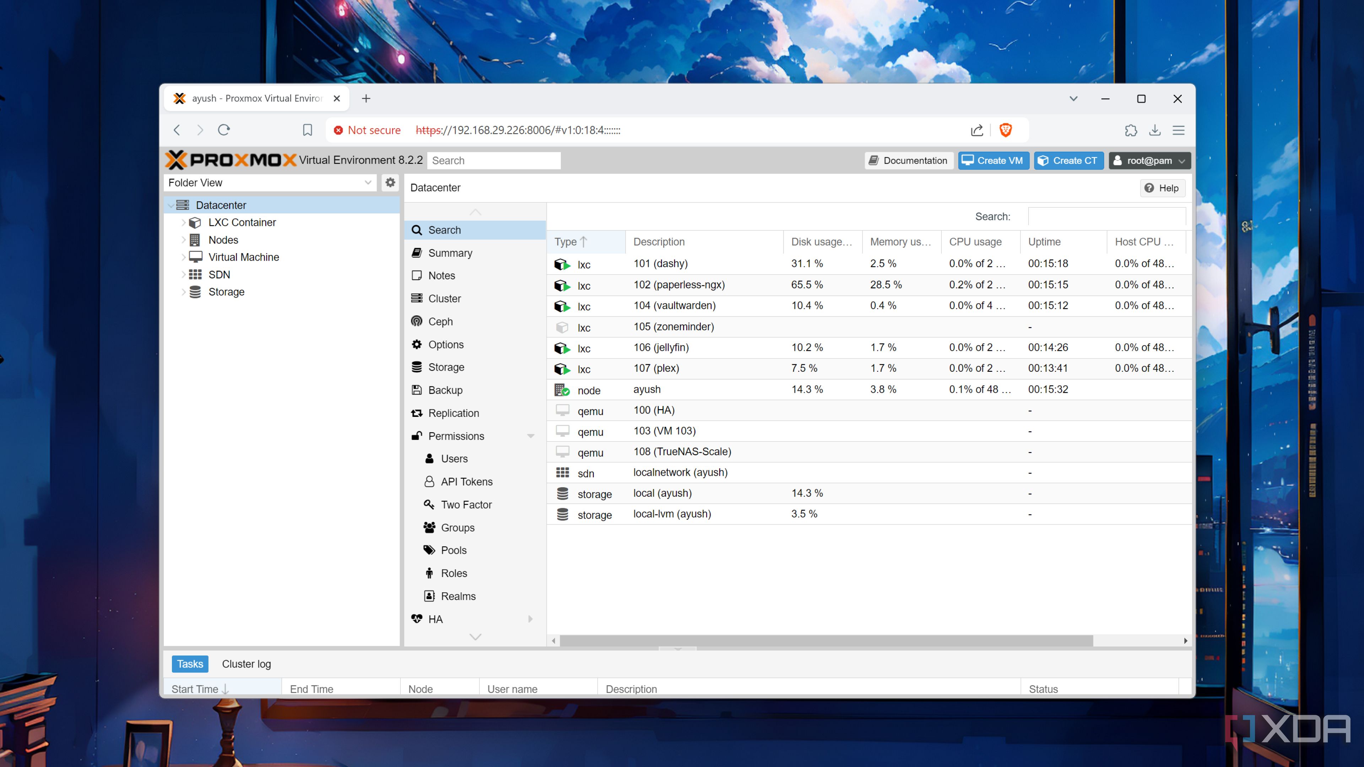Click the Brave Shields lion icon
This screenshot has width=1364, height=767.
[x=1006, y=130]
